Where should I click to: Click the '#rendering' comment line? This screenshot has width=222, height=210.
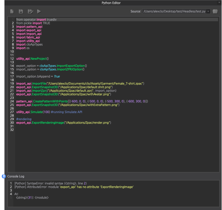tap(24, 119)
